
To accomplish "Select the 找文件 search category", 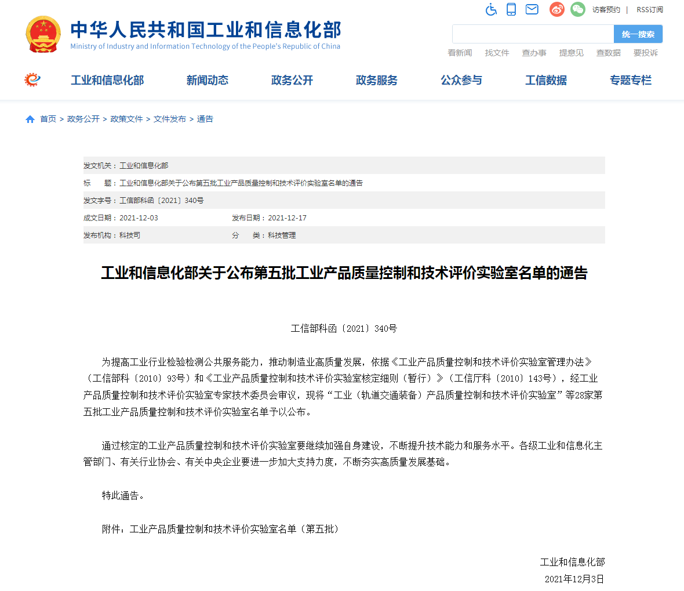I will (x=497, y=53).
